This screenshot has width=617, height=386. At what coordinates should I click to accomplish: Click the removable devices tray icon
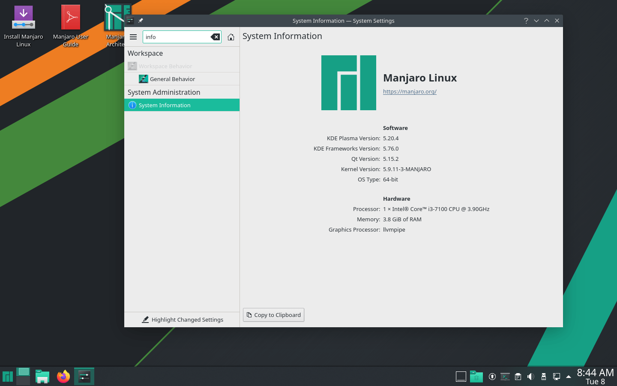[x=544, y=376]
